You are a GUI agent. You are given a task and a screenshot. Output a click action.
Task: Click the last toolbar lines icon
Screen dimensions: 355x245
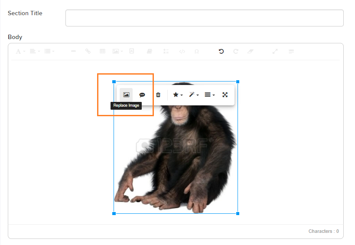pyautogui.click(x=291, y=52)
